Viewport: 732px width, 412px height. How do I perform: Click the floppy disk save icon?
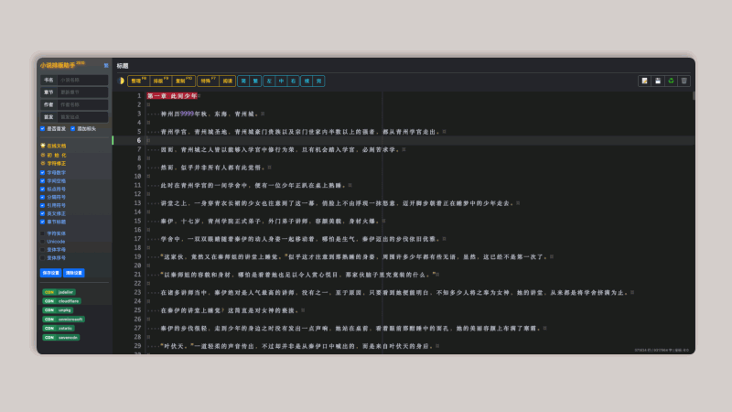[658, 81]
